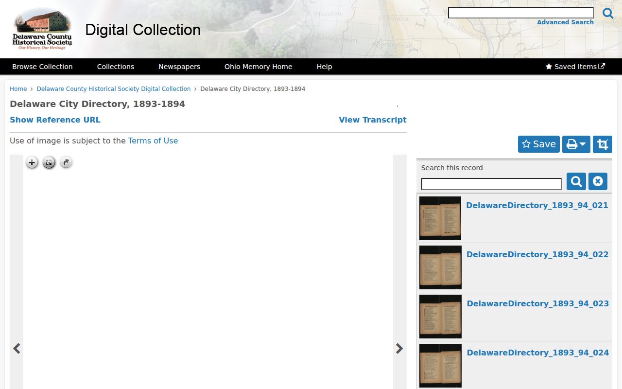Screen dimensions: 622x389
Task: Open the Terms of Use link
Action: 153,141
